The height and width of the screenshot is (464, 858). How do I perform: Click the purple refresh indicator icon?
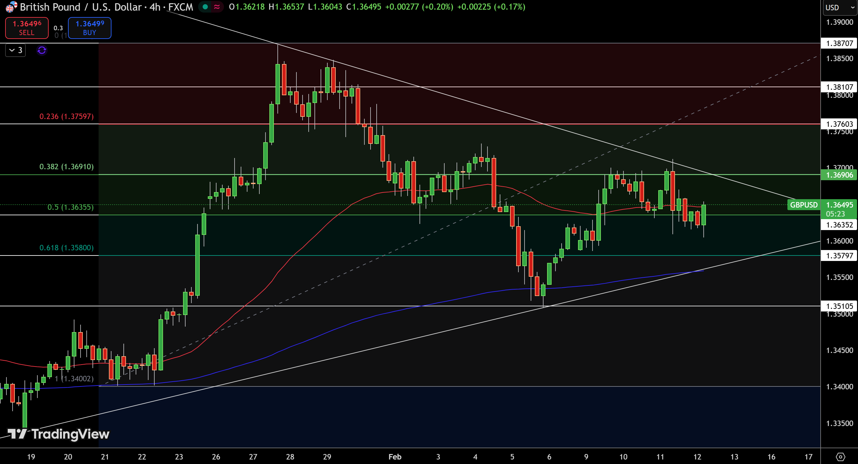(x=42, y=50)
